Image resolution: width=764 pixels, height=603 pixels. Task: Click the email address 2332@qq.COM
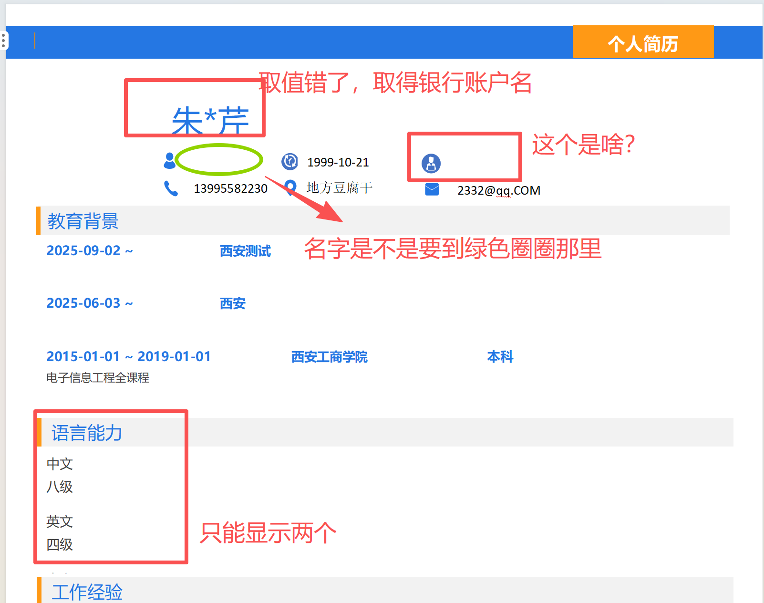(x=498, y=190)
